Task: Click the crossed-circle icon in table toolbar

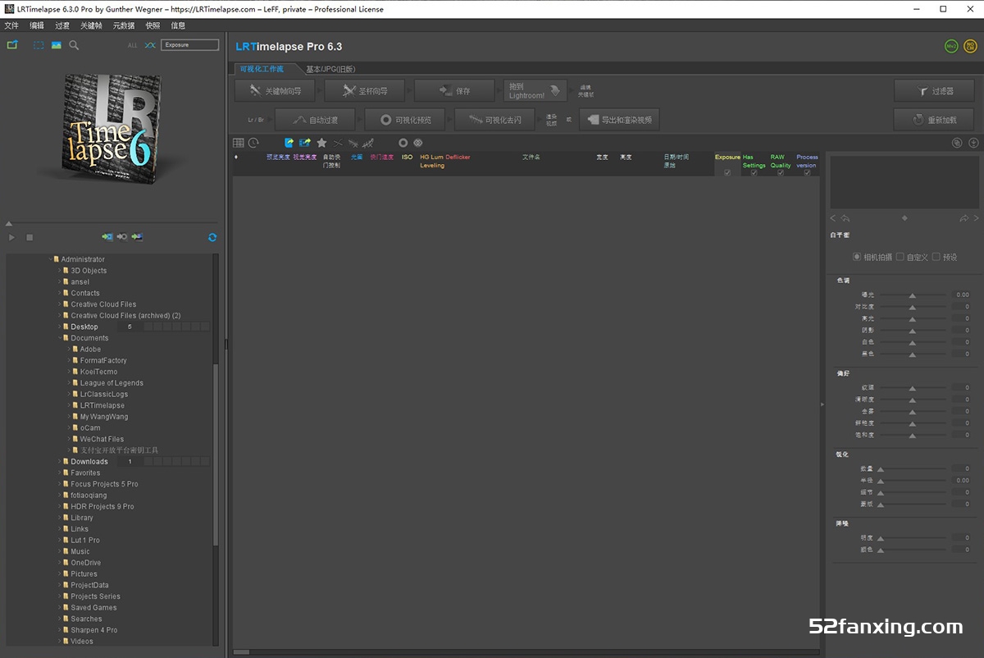Action: pyautogui.click(x=417, y=143)
